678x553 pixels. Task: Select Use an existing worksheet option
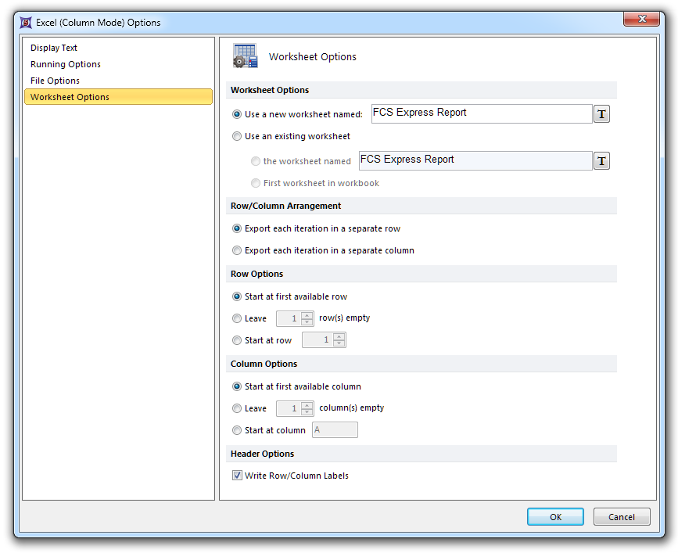pyautogui.click(x=237, y=136)
